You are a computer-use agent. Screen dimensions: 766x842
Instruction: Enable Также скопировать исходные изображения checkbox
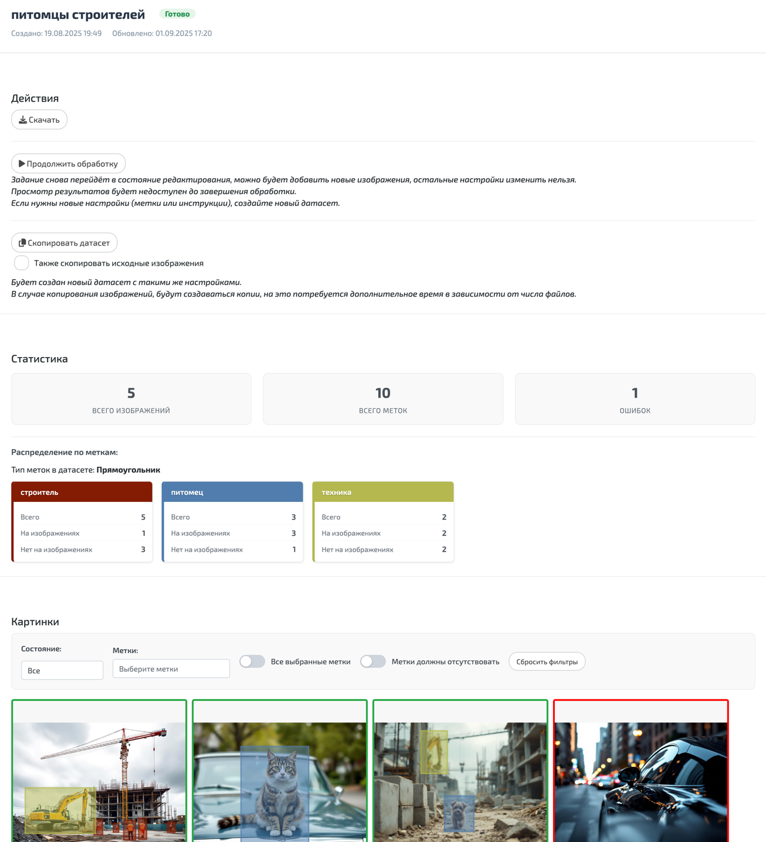pos(22,263)
